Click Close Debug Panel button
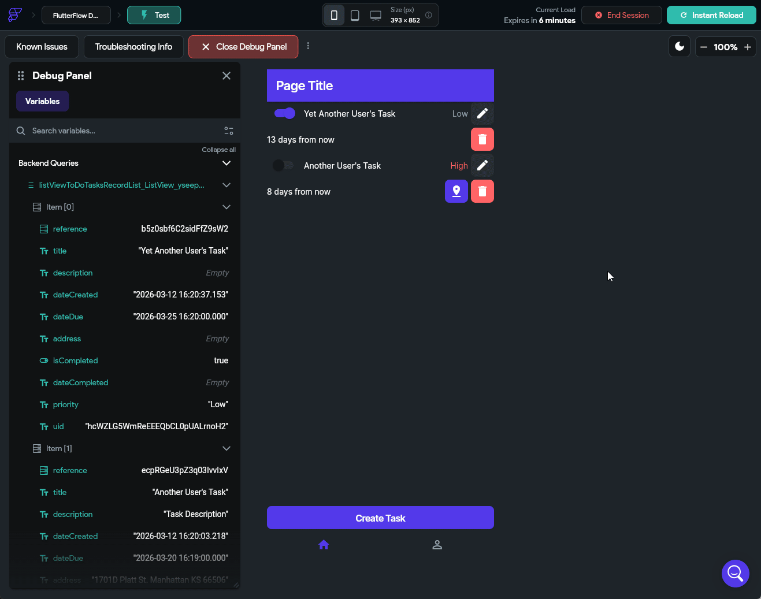This screenshot has width=761, height=599. 243,47
